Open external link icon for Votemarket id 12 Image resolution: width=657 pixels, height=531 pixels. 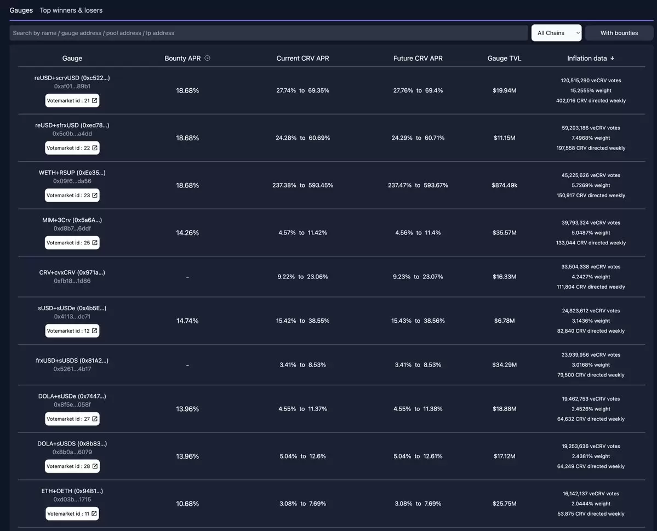click(x=95, y=330)
